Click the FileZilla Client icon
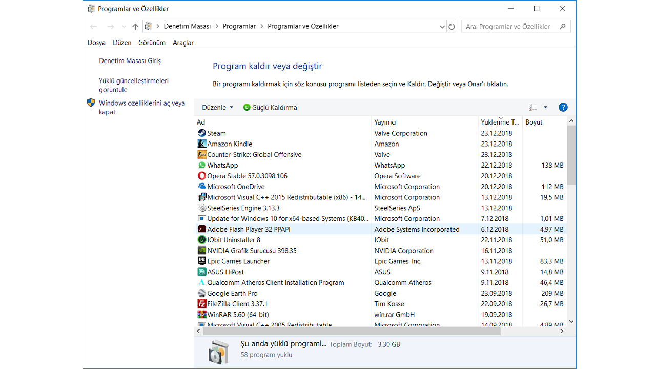Viewport: 656px width, 369px height. [202, 304]
